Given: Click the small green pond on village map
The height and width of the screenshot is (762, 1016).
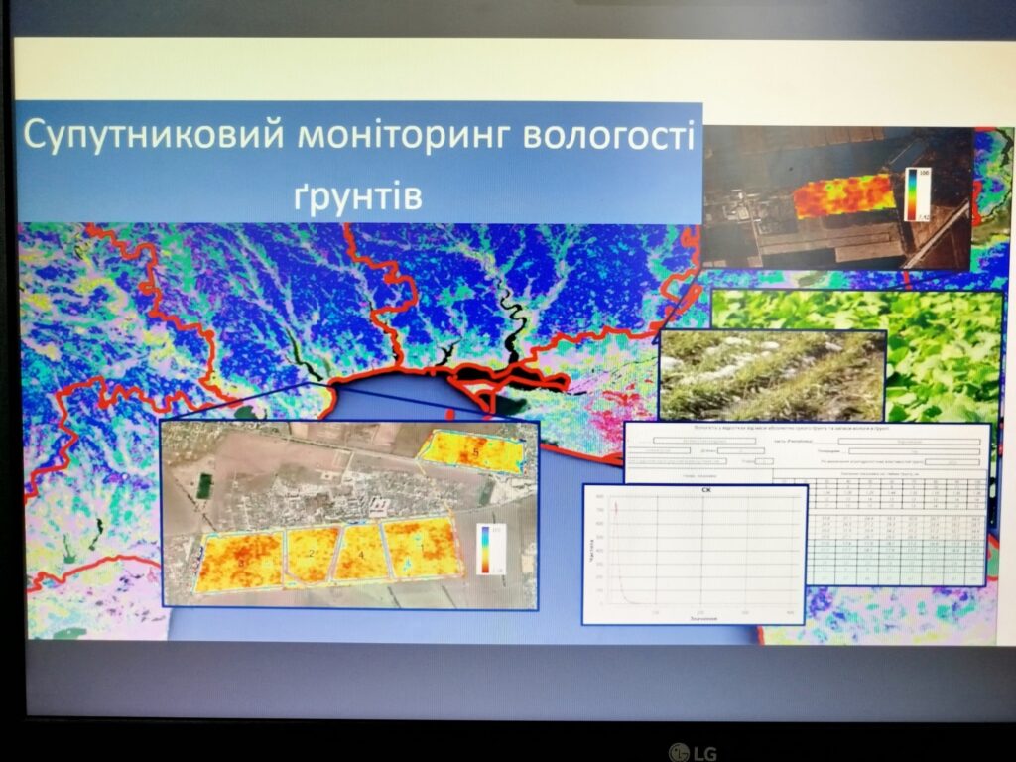Looking at the screenshot, I should click(x=204, y=486).
